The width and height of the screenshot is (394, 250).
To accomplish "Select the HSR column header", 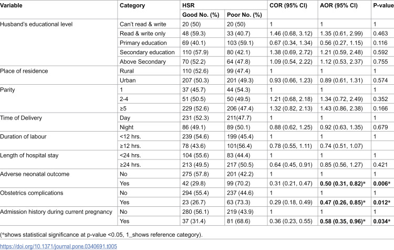I will pyautogui.click(x=188, y=6).
